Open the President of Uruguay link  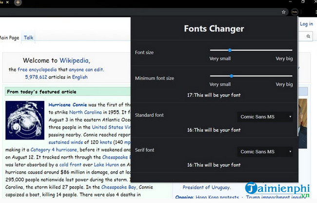click(x=206, y=187)
